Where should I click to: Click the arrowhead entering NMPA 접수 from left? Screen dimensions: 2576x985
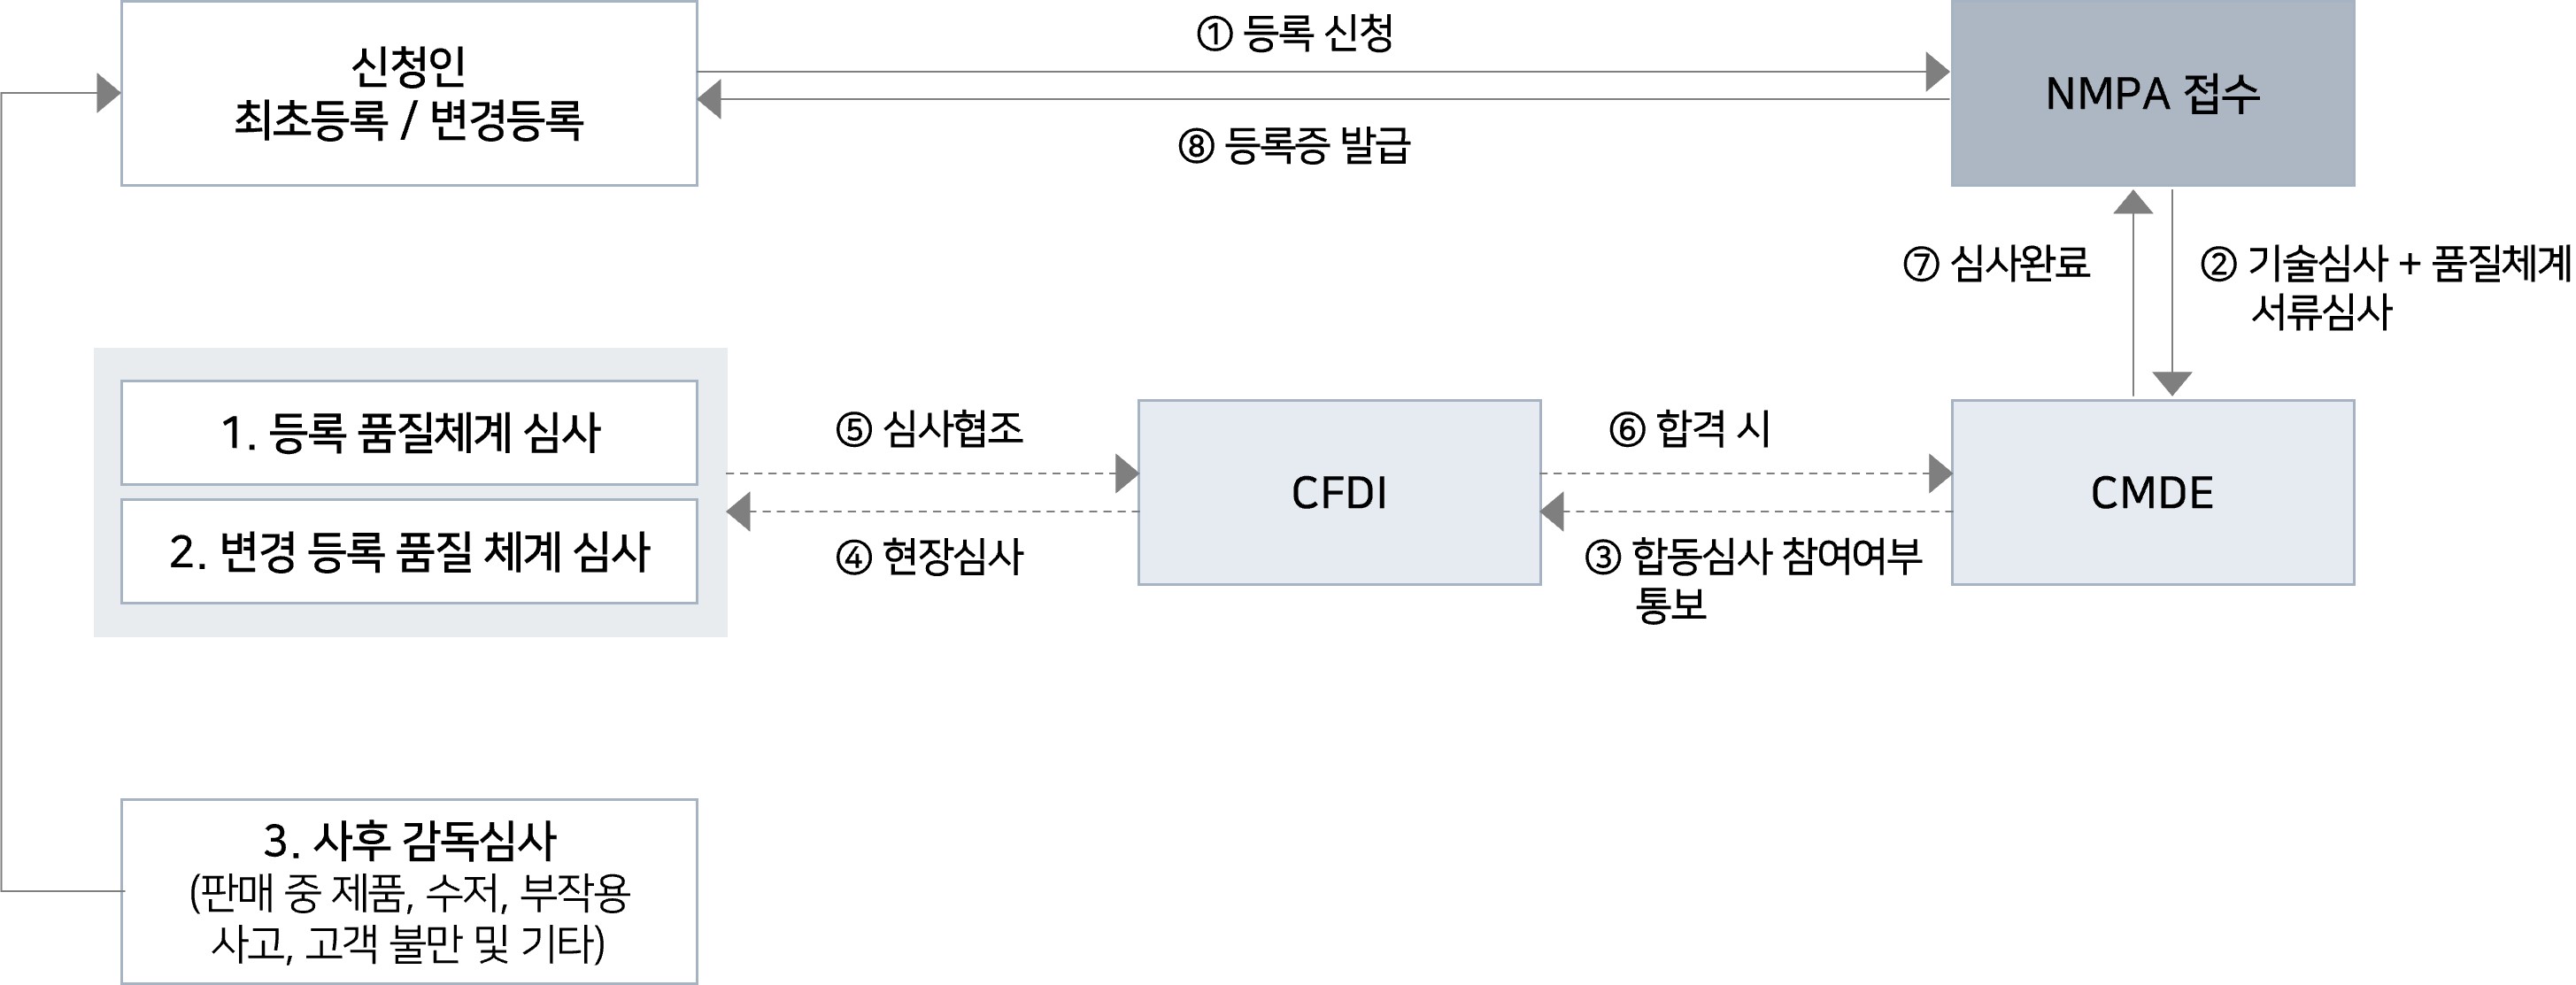pos(1937,72)
